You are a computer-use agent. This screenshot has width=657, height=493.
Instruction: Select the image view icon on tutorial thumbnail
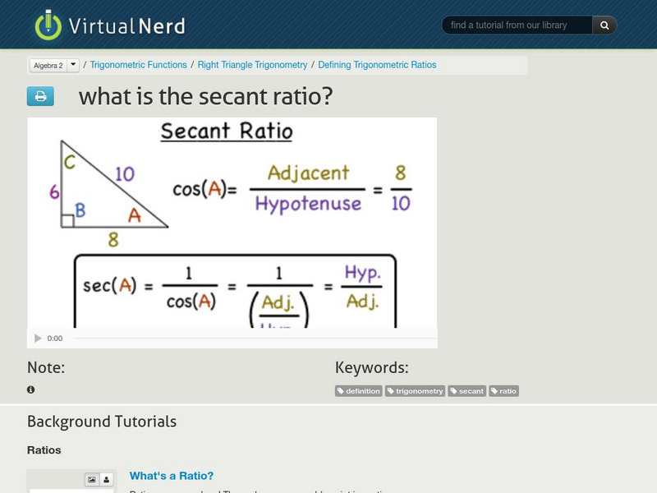coord(92,480)
